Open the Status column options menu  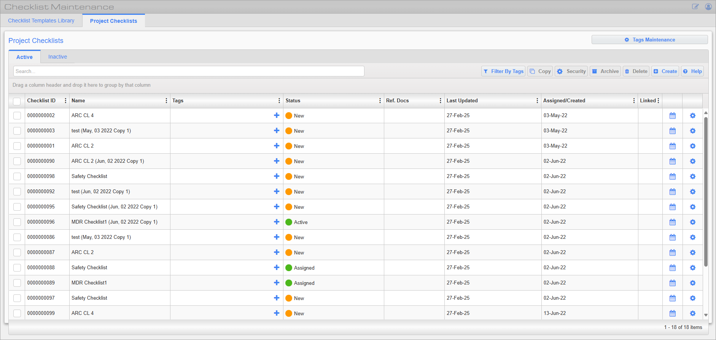point(380,101)
